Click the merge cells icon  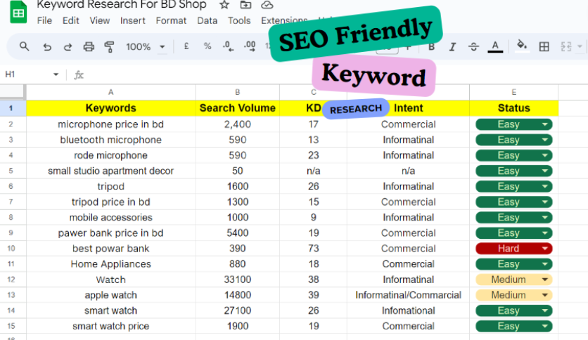pyautogui.click(x=566, y=47)
